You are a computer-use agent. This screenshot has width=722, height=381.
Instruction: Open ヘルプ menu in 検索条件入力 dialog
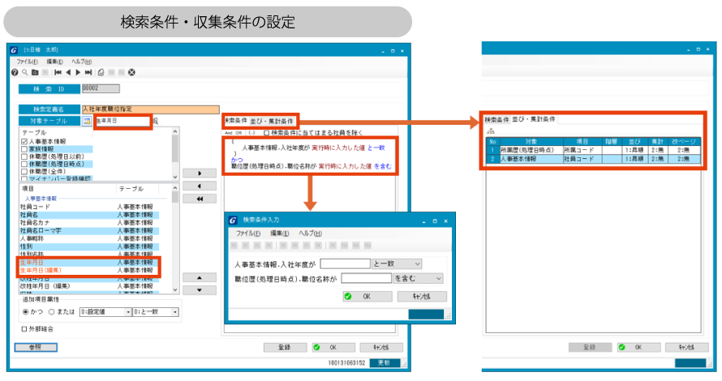[x=311, y=233]
